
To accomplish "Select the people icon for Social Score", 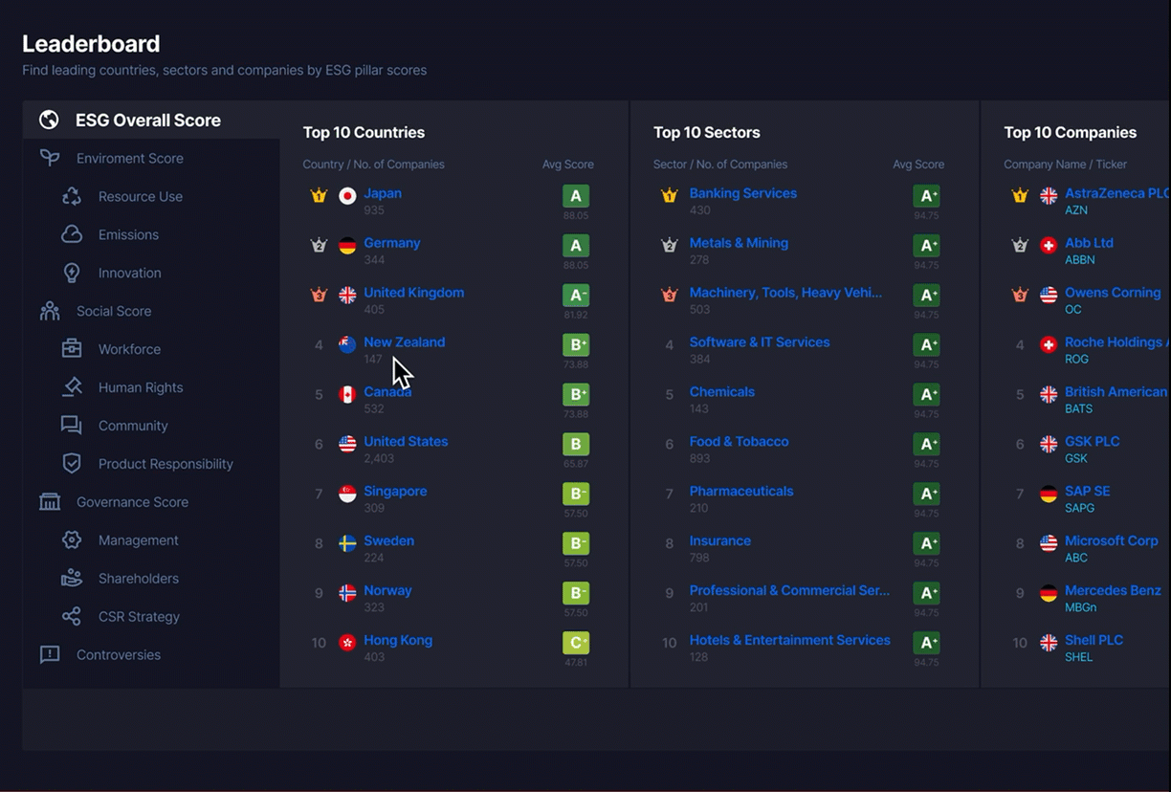I will pyautogui.click(x=50, y=311).
